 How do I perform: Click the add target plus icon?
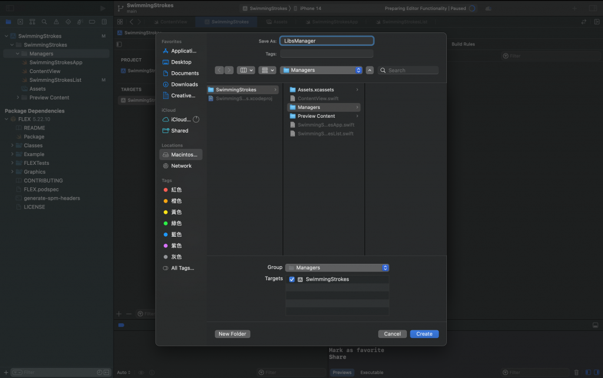pyautogui.click(x=119, y=314)
